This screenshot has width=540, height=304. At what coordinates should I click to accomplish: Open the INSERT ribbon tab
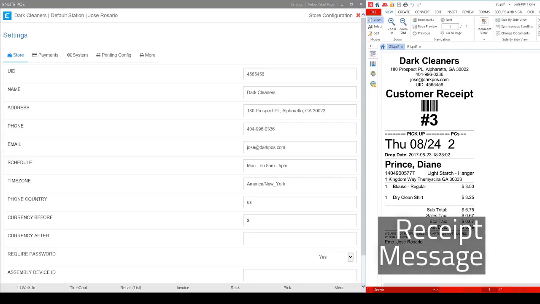(x=452, y=12)
